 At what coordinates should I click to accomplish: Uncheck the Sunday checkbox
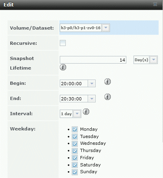[75, 172]
